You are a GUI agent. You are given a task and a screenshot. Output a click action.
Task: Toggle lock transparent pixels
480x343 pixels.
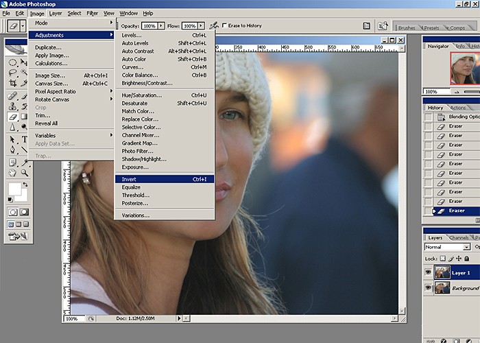pos(443,259)
